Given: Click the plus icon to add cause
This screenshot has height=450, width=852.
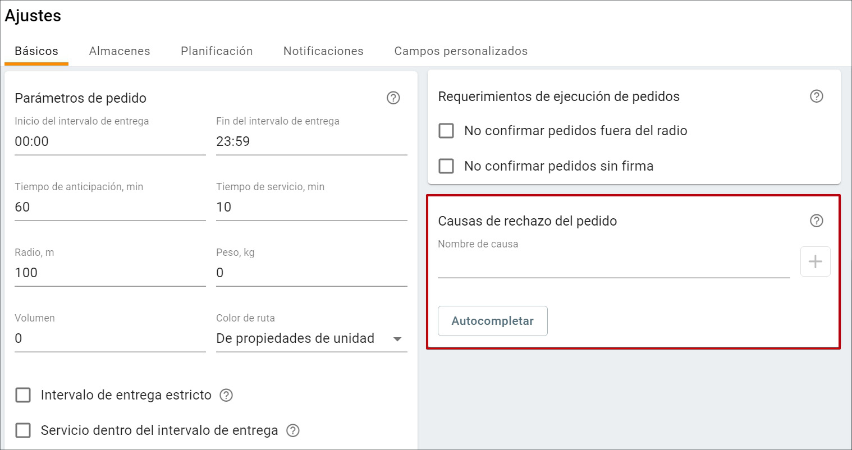Looking at the screenshot, I should pyautogui.click(x=815, y=261).
